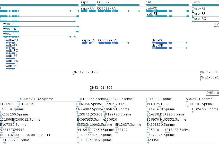Select the raps-RA transcript label
The height and width of the screenshot is (144, 219).
click(x=87, y=8)
